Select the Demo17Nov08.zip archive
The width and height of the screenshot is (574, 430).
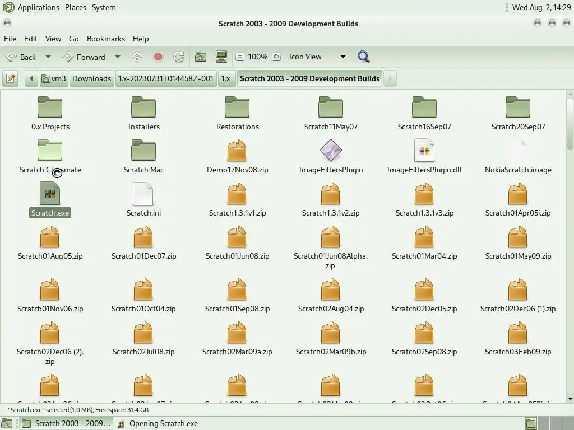point(237,157)
